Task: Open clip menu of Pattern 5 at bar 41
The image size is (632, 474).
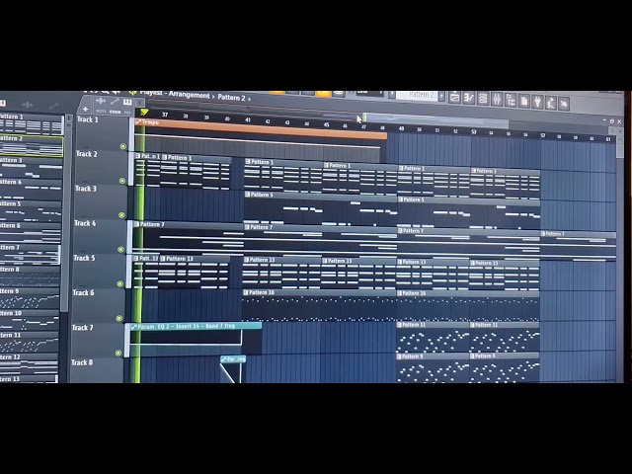Action: (248, 195)
